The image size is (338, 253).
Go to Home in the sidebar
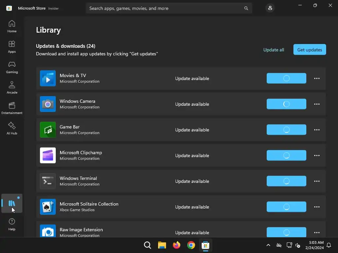tap(12, 26)
